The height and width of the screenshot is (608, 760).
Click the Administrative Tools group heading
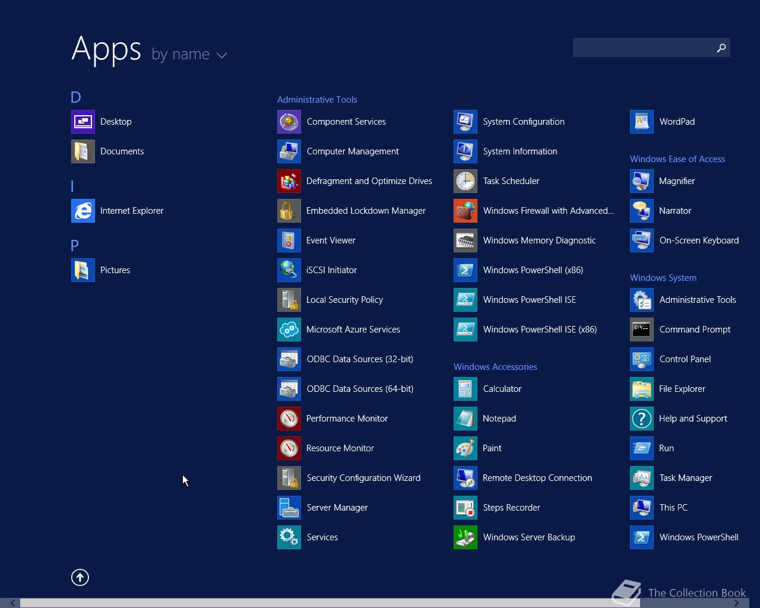(317, 100)
